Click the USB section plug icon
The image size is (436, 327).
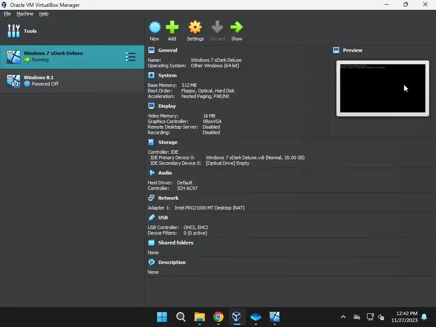151,218
